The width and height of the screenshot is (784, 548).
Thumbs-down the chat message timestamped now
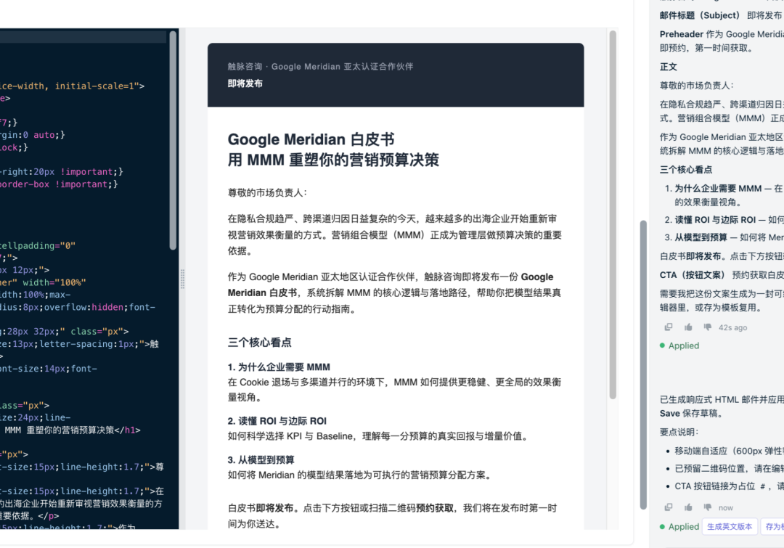coord(707,507)
